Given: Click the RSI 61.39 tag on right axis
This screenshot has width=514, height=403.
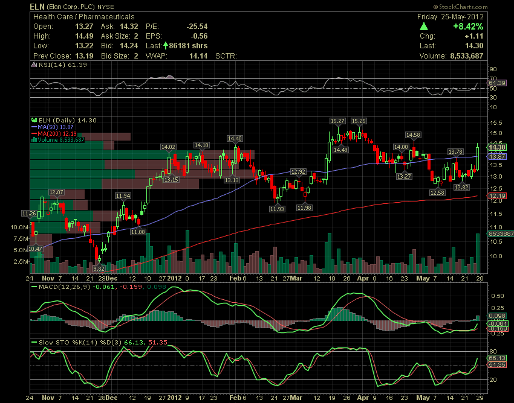Looking at the screenshot, I should (x=497, y=83).
